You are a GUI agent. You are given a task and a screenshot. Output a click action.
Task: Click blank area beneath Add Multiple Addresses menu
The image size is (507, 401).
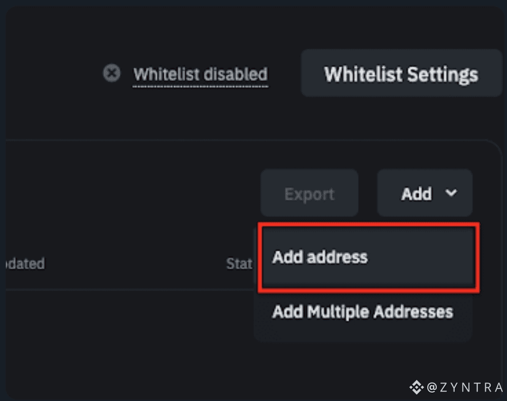point(362,364)
